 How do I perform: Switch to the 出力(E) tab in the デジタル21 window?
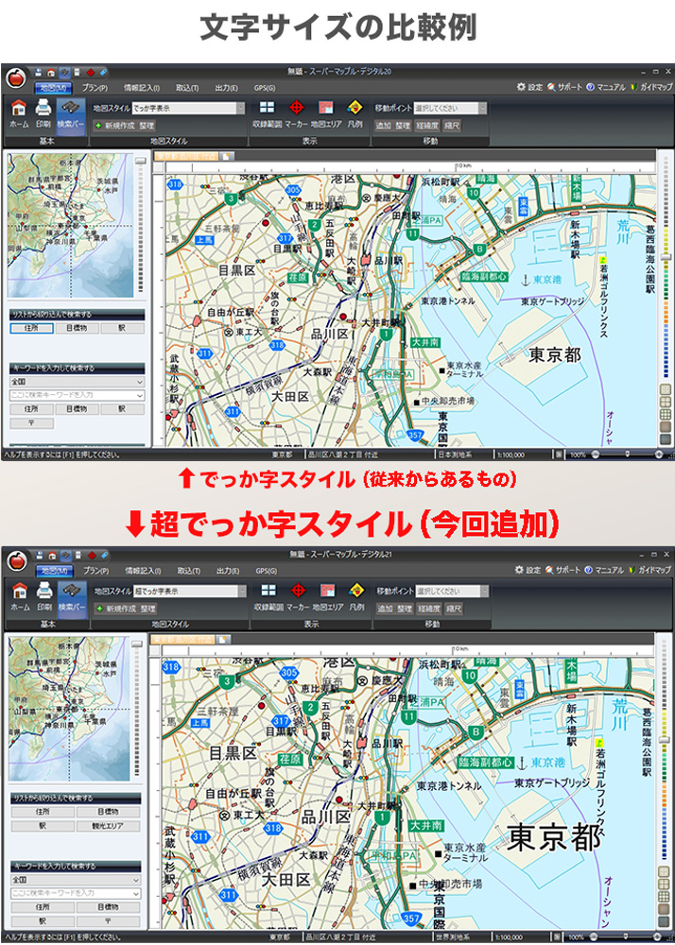(227, 570)
